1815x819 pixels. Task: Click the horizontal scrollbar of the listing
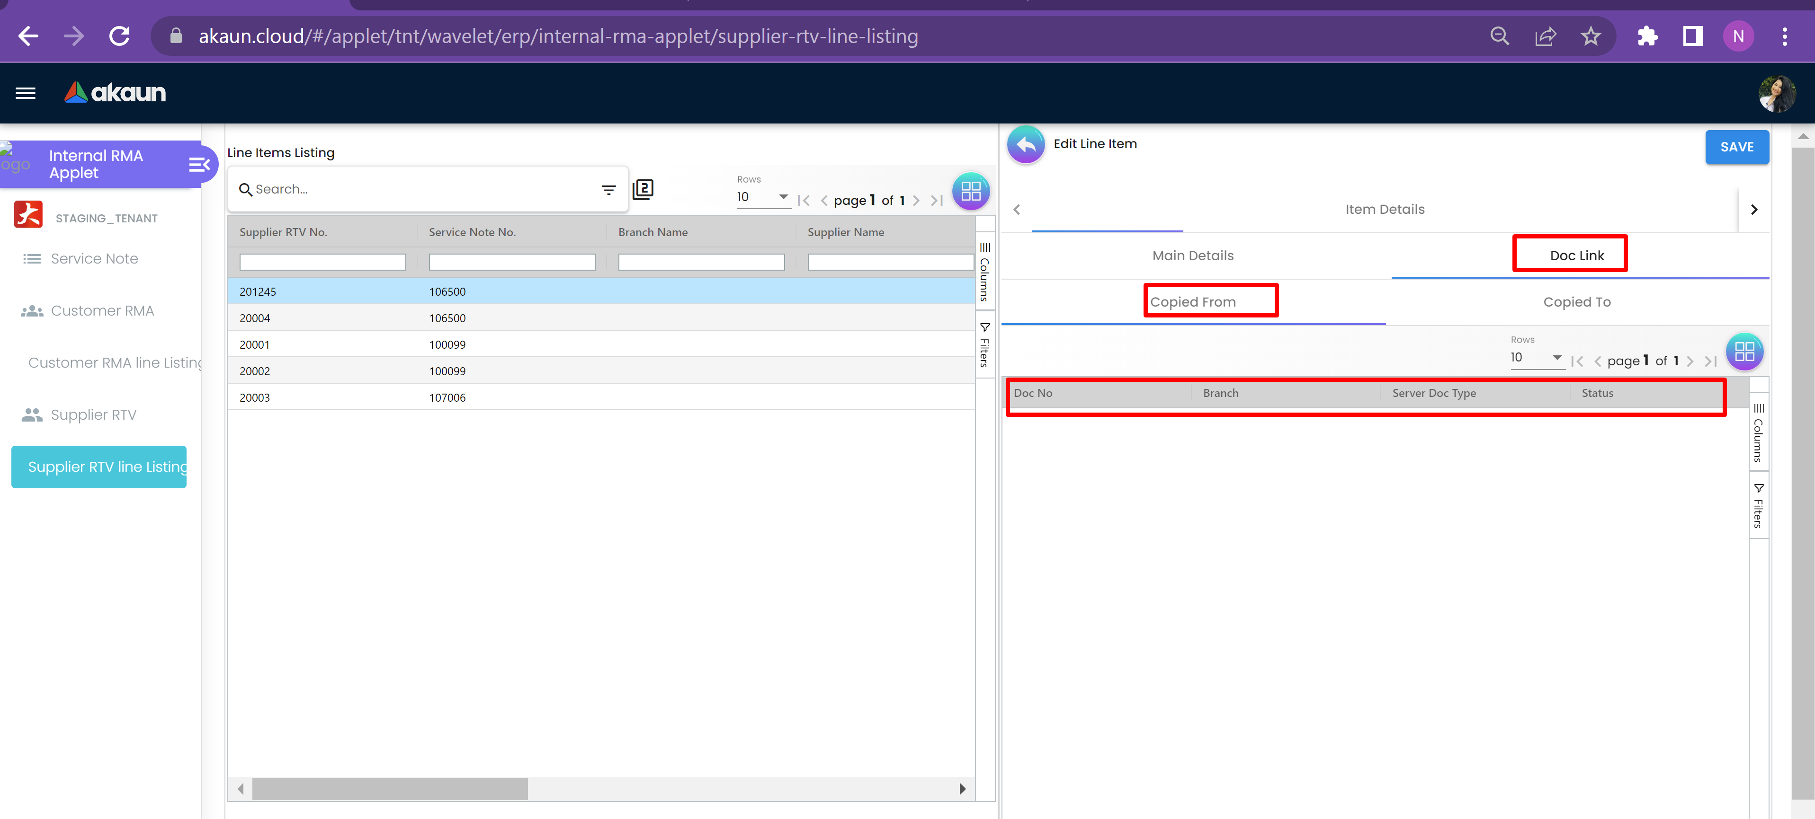tap(390, 788)
